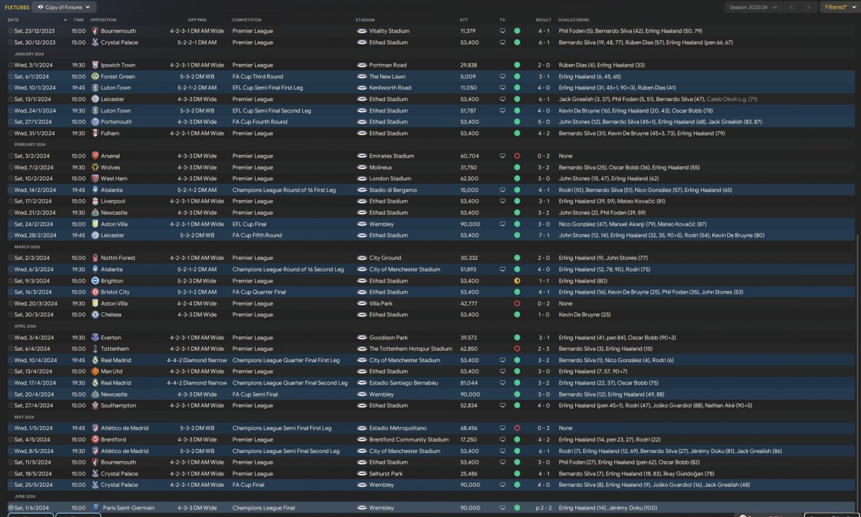The width and height of the screenshot is (861, 517).
Task: Click the 'p 2 - 2' result of the final
Action: point(542,508)
